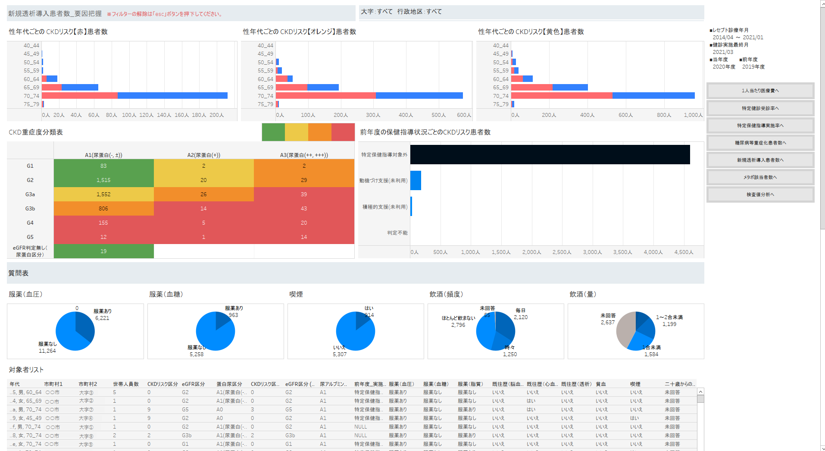Navigate to 検査値分析へ

(760, 194)
